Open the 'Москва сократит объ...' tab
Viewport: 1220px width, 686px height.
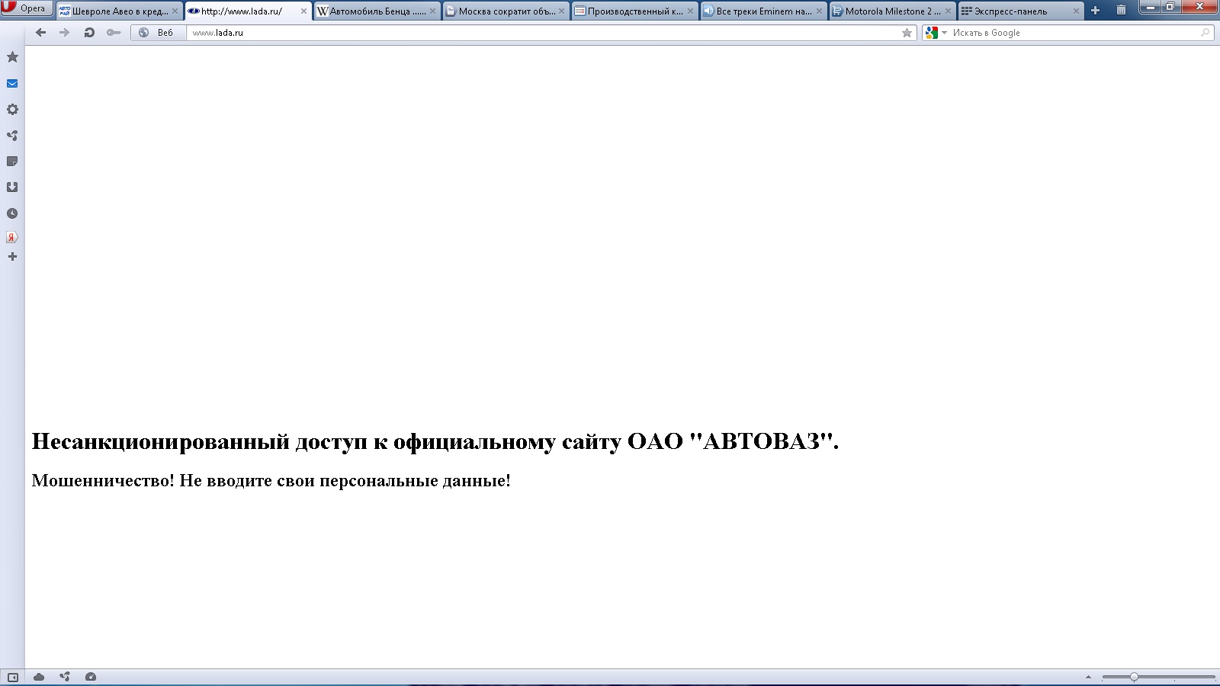coord(506,11)
